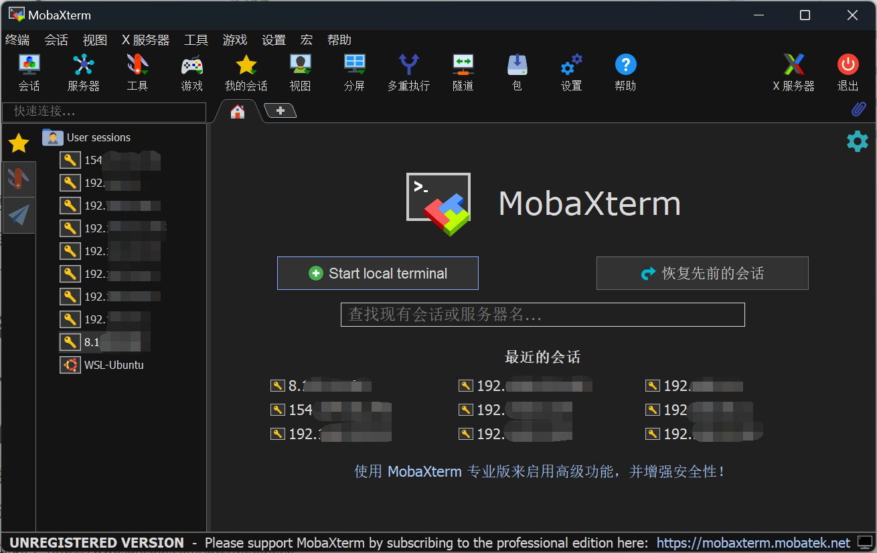Open a new tab with plus tab

(x=281, y=110)
